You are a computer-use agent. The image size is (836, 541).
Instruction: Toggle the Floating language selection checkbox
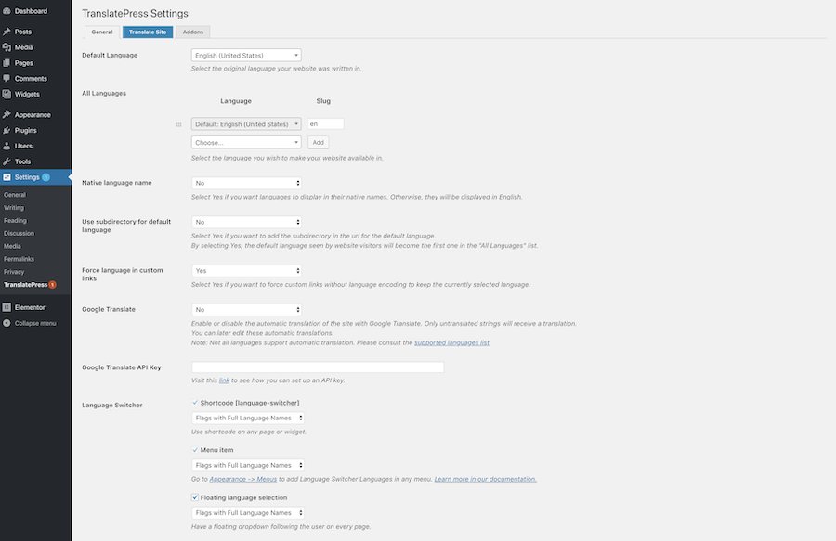[x=195, y=497]
